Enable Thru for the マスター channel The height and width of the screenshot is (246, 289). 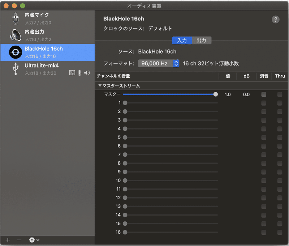tap(280, 94)
